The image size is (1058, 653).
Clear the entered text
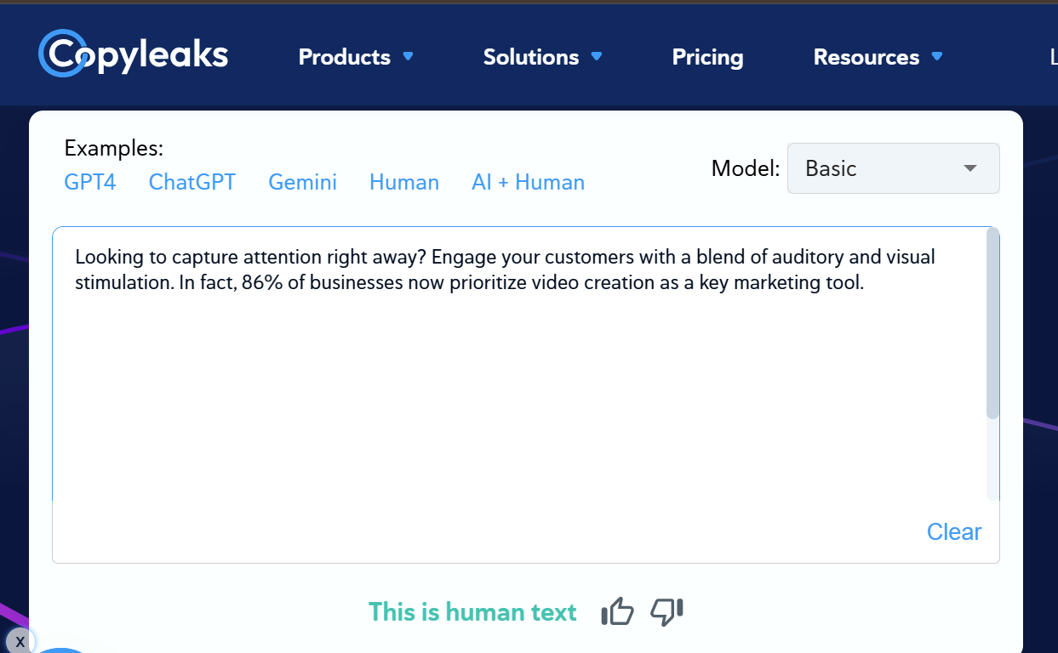(954, 531)
